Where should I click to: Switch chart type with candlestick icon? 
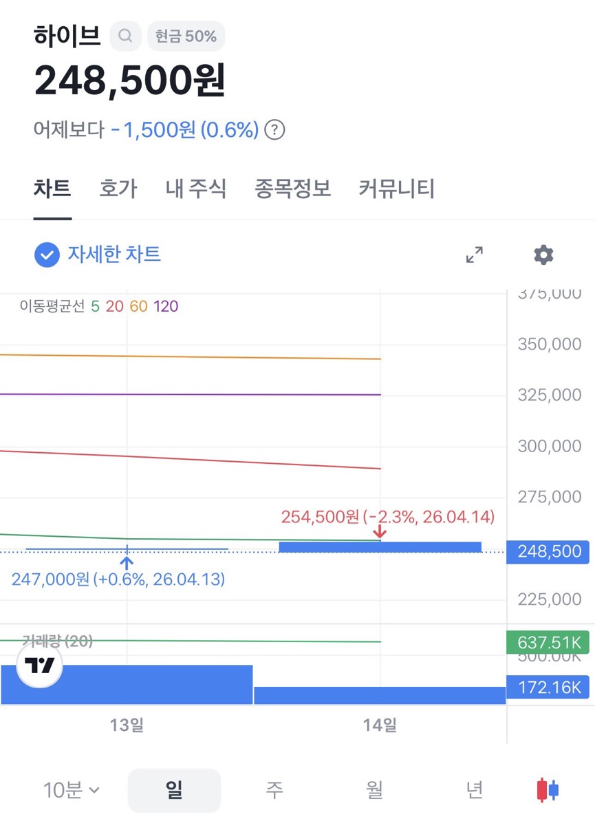pos(548,790)
